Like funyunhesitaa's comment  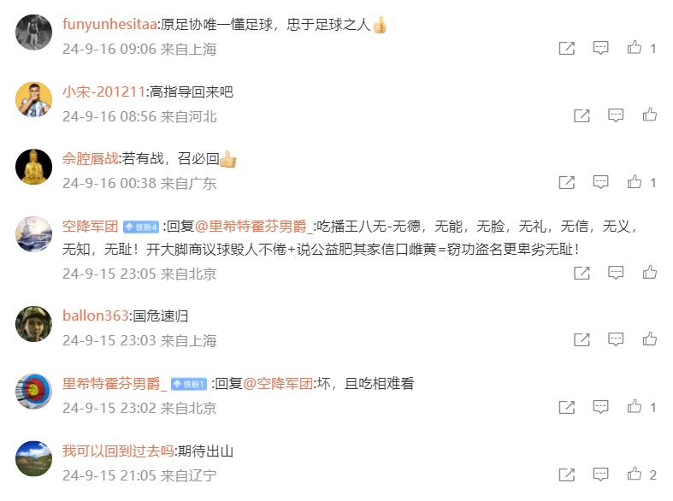point(635,48)
